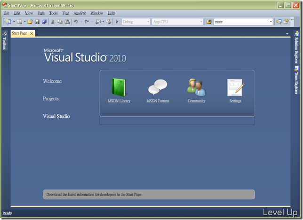Open the View menu
This screenshot has height=220, width=303.
(29, 13)
